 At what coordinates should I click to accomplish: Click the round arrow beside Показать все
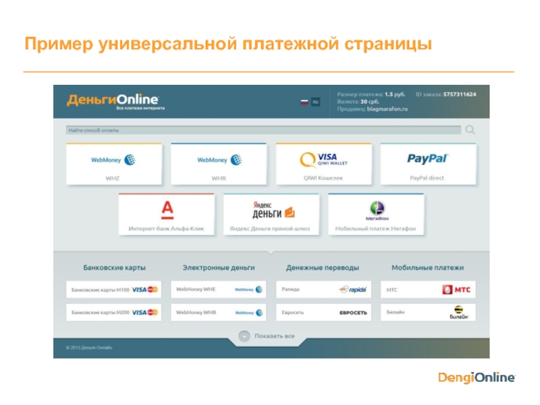coord(244,336)
